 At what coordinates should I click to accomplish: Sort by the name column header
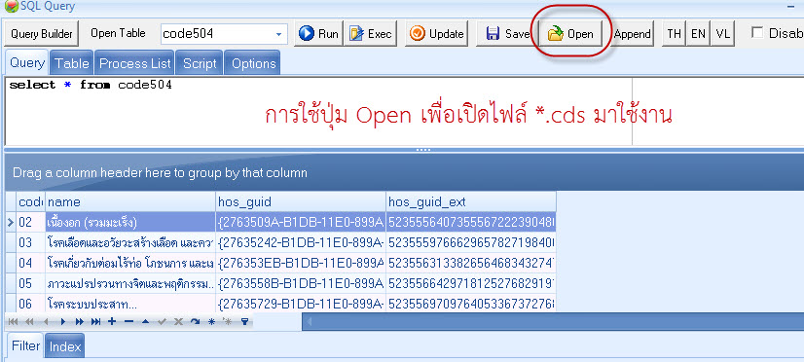point(130,201)
